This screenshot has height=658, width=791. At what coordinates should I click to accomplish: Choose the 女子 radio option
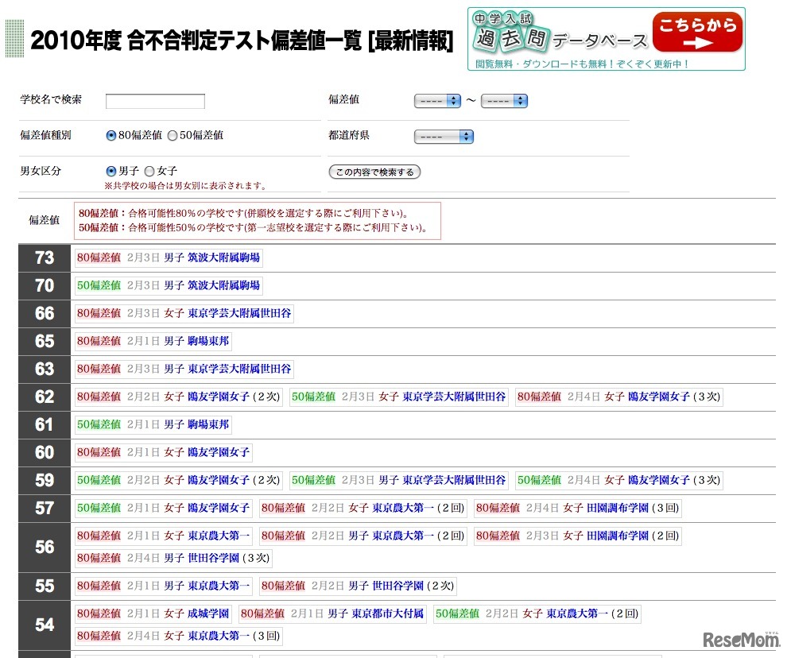tap(149, 171)
